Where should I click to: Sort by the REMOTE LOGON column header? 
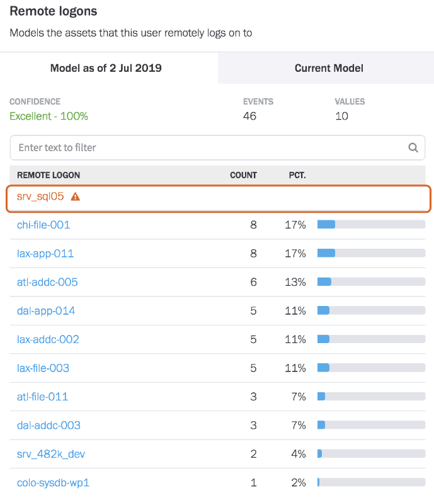tap(49, 175)
